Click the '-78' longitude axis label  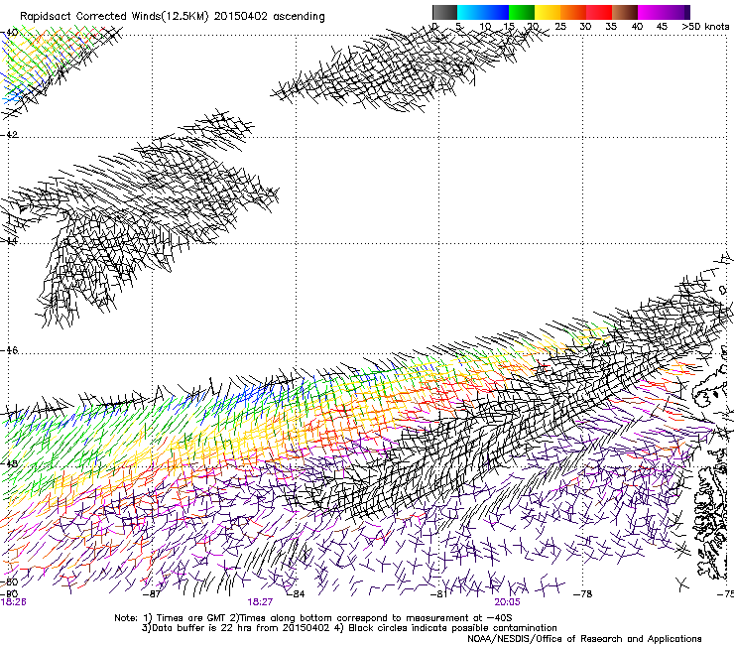point(583,594)
